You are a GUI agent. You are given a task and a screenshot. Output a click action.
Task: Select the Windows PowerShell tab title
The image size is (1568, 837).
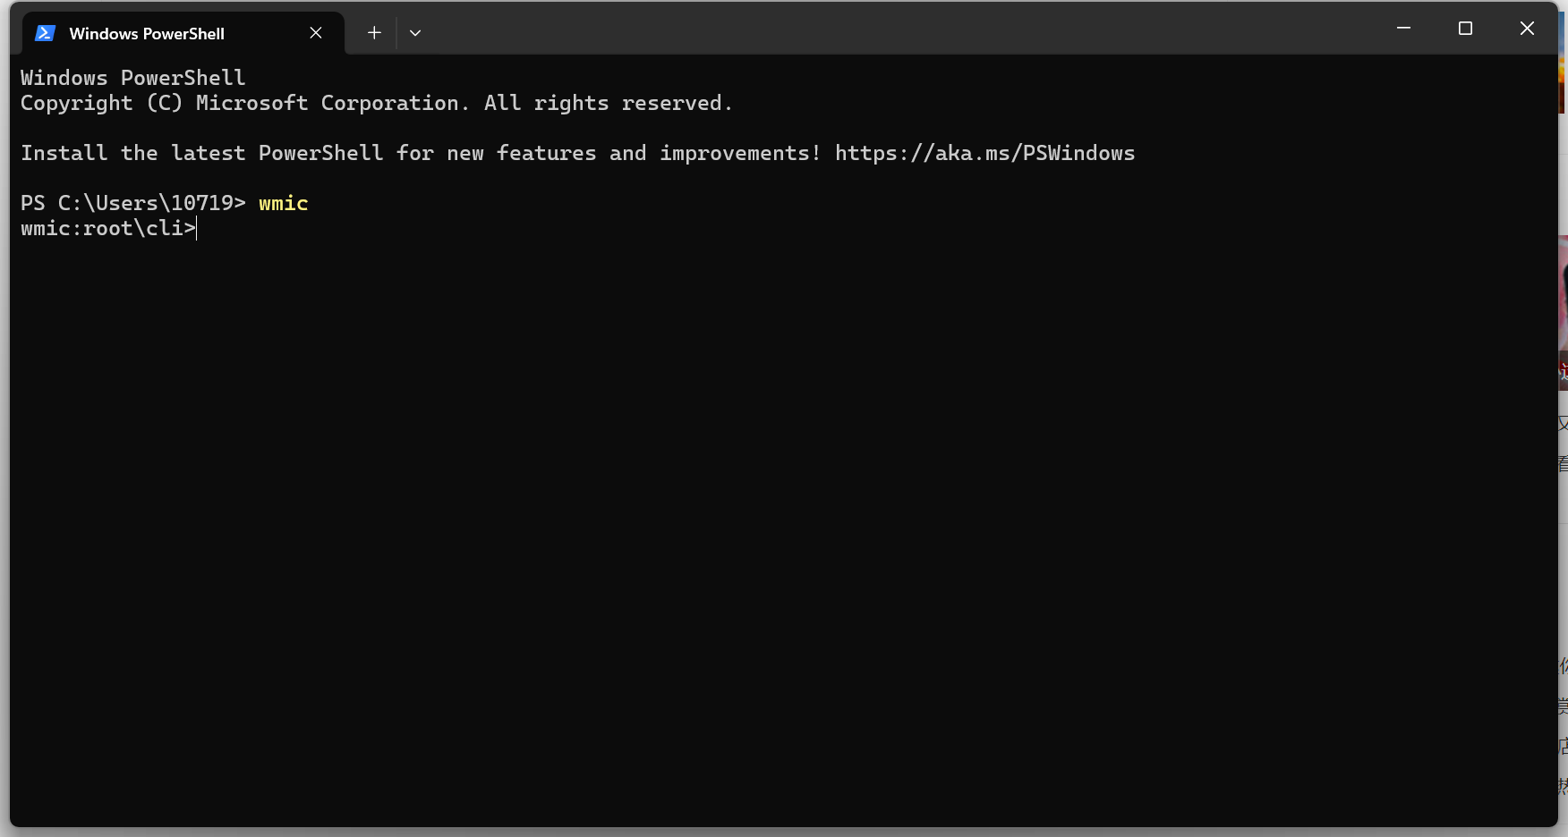coord(147,33)
